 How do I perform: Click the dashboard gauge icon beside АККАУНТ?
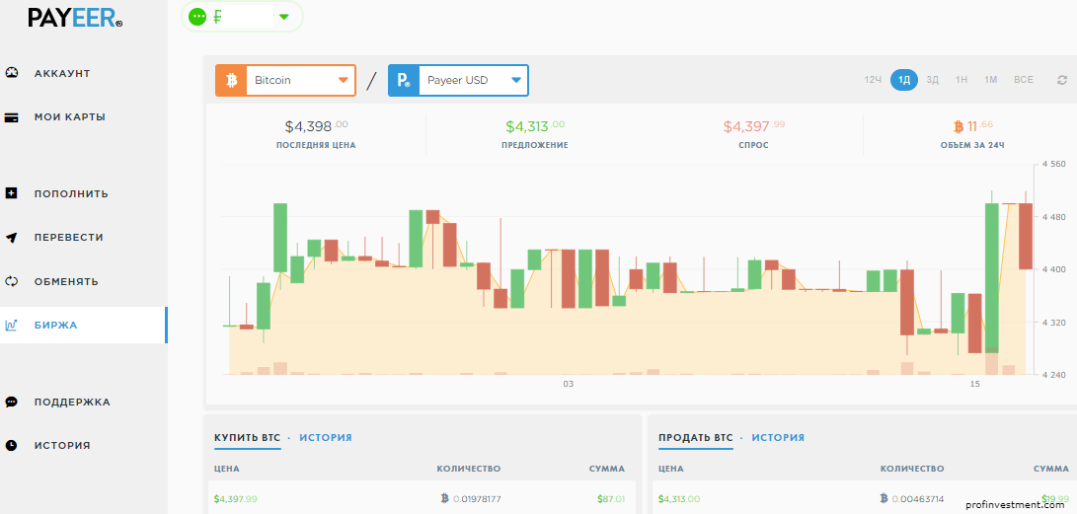pos(11,73)
